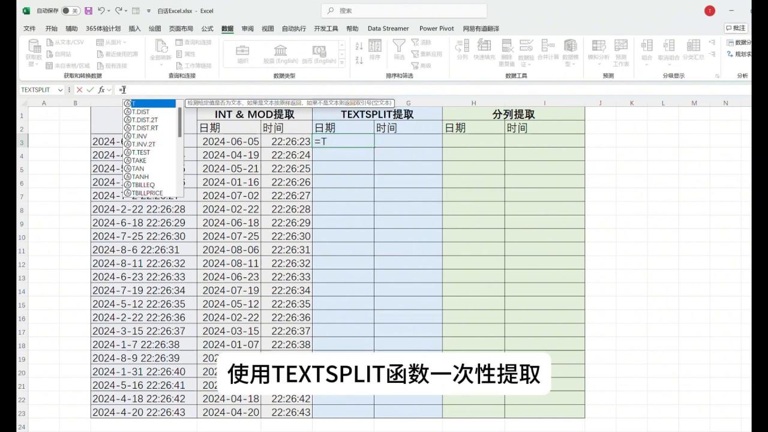Click the 获取数据 (Get Data) icon

(x=34, y=46)
